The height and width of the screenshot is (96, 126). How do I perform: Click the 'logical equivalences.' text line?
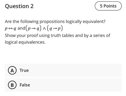pyautogui.click(x=25, y=42)
